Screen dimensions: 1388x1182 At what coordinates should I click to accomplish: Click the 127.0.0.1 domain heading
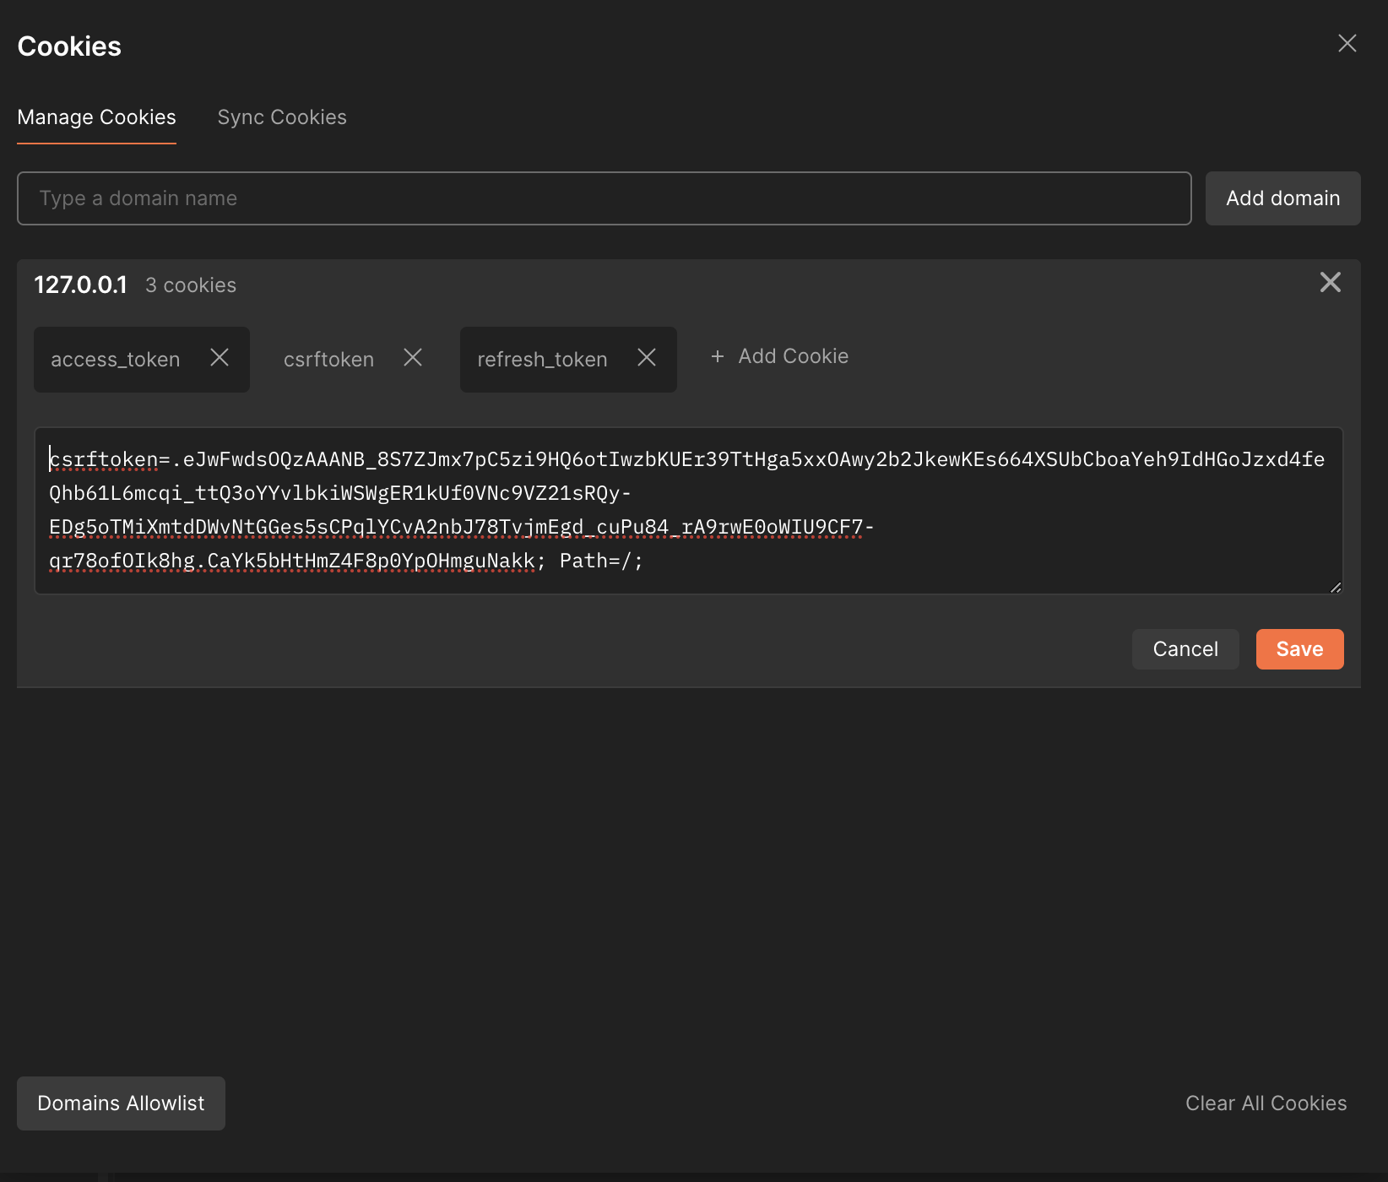coord(81,285)
